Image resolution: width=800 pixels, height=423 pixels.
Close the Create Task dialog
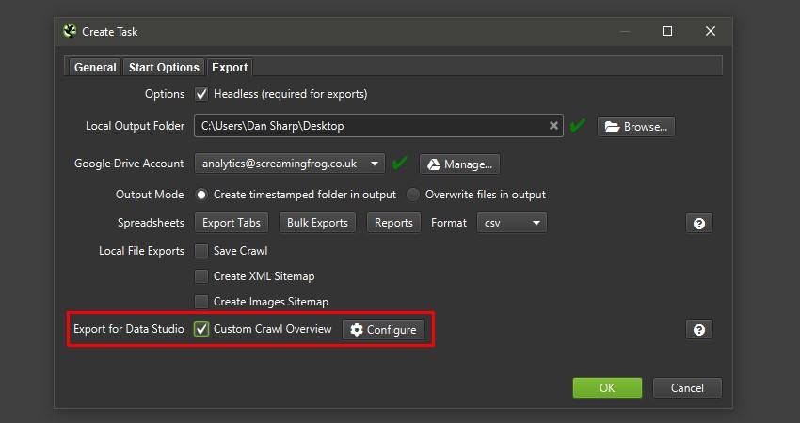[711, 31]
